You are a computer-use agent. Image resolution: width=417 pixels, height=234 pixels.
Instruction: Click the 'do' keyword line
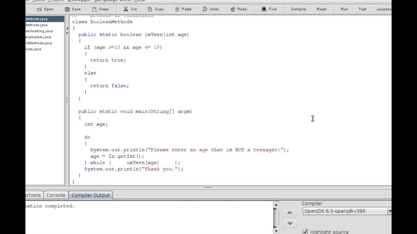(87, 137)
